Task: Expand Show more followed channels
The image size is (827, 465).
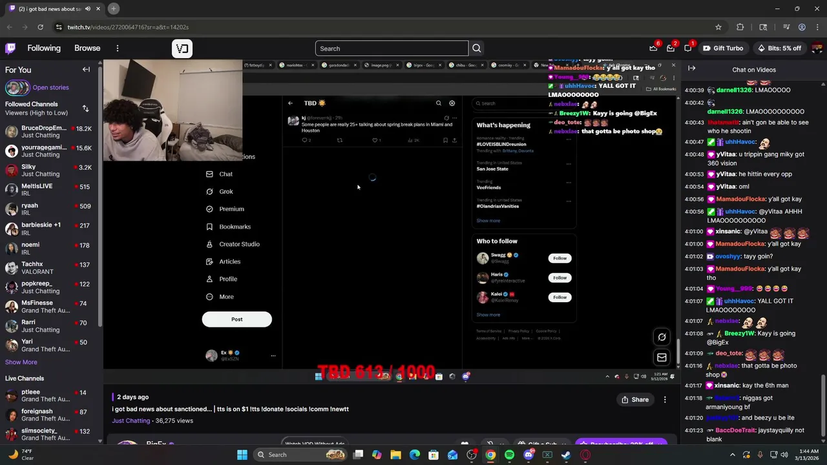Action: pyautogui.click(x=21, y=362)
